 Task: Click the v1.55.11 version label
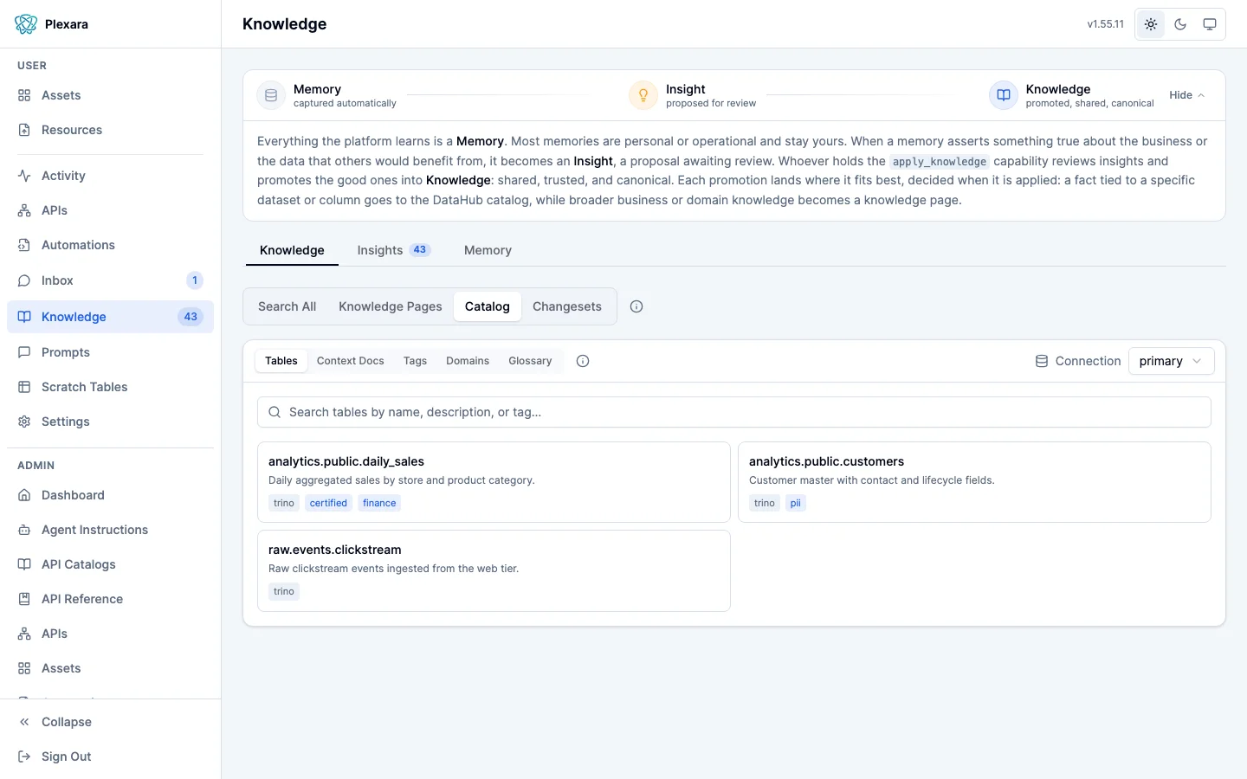1106,24
